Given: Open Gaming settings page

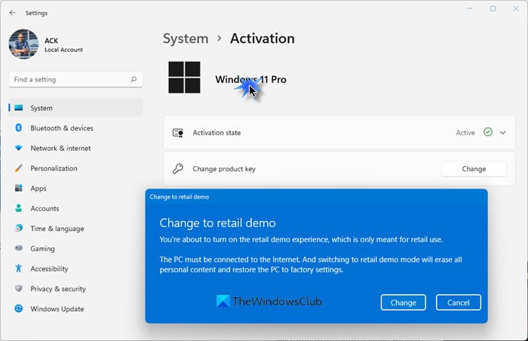Looking at the screenshot, I should [x=75, y=249].
